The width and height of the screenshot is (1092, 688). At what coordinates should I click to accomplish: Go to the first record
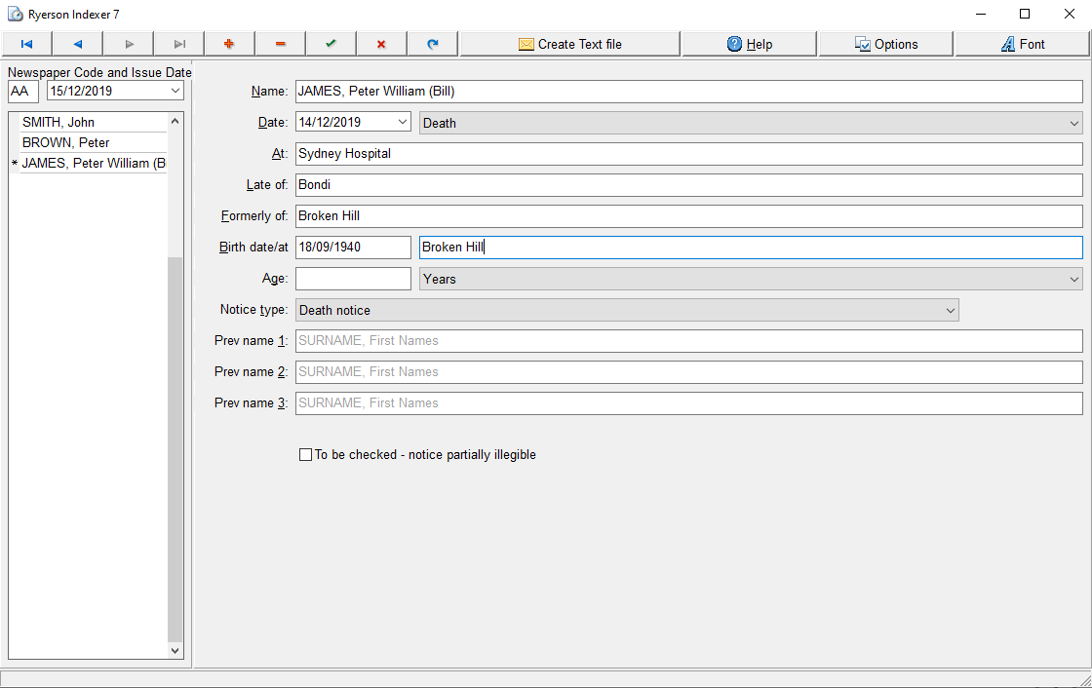pyautogui.click(x=26, y=44)
